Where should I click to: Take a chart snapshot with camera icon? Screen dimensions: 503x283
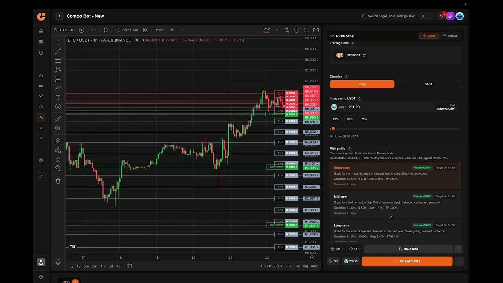[316, 30]
